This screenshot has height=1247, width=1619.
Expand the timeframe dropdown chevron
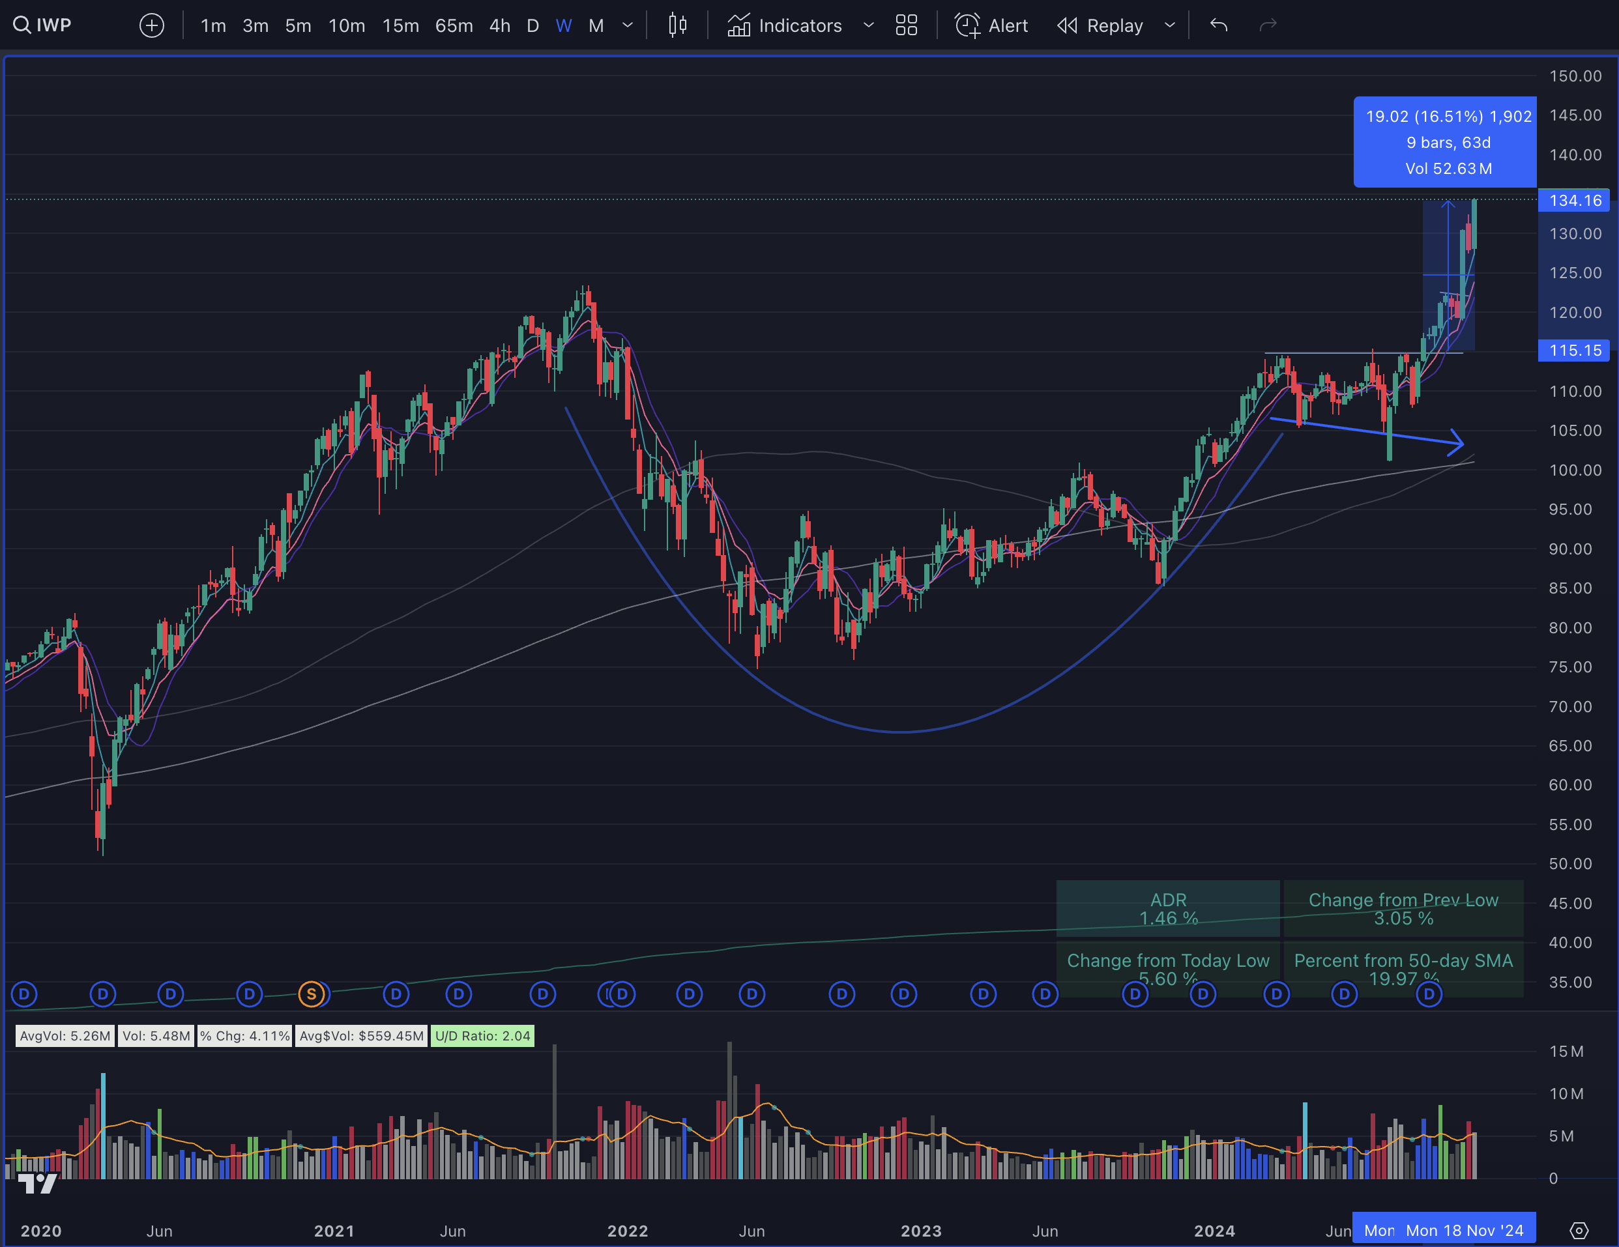627,25
